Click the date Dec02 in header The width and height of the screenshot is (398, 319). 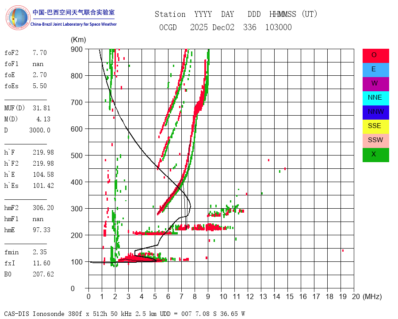pos(223,27)
